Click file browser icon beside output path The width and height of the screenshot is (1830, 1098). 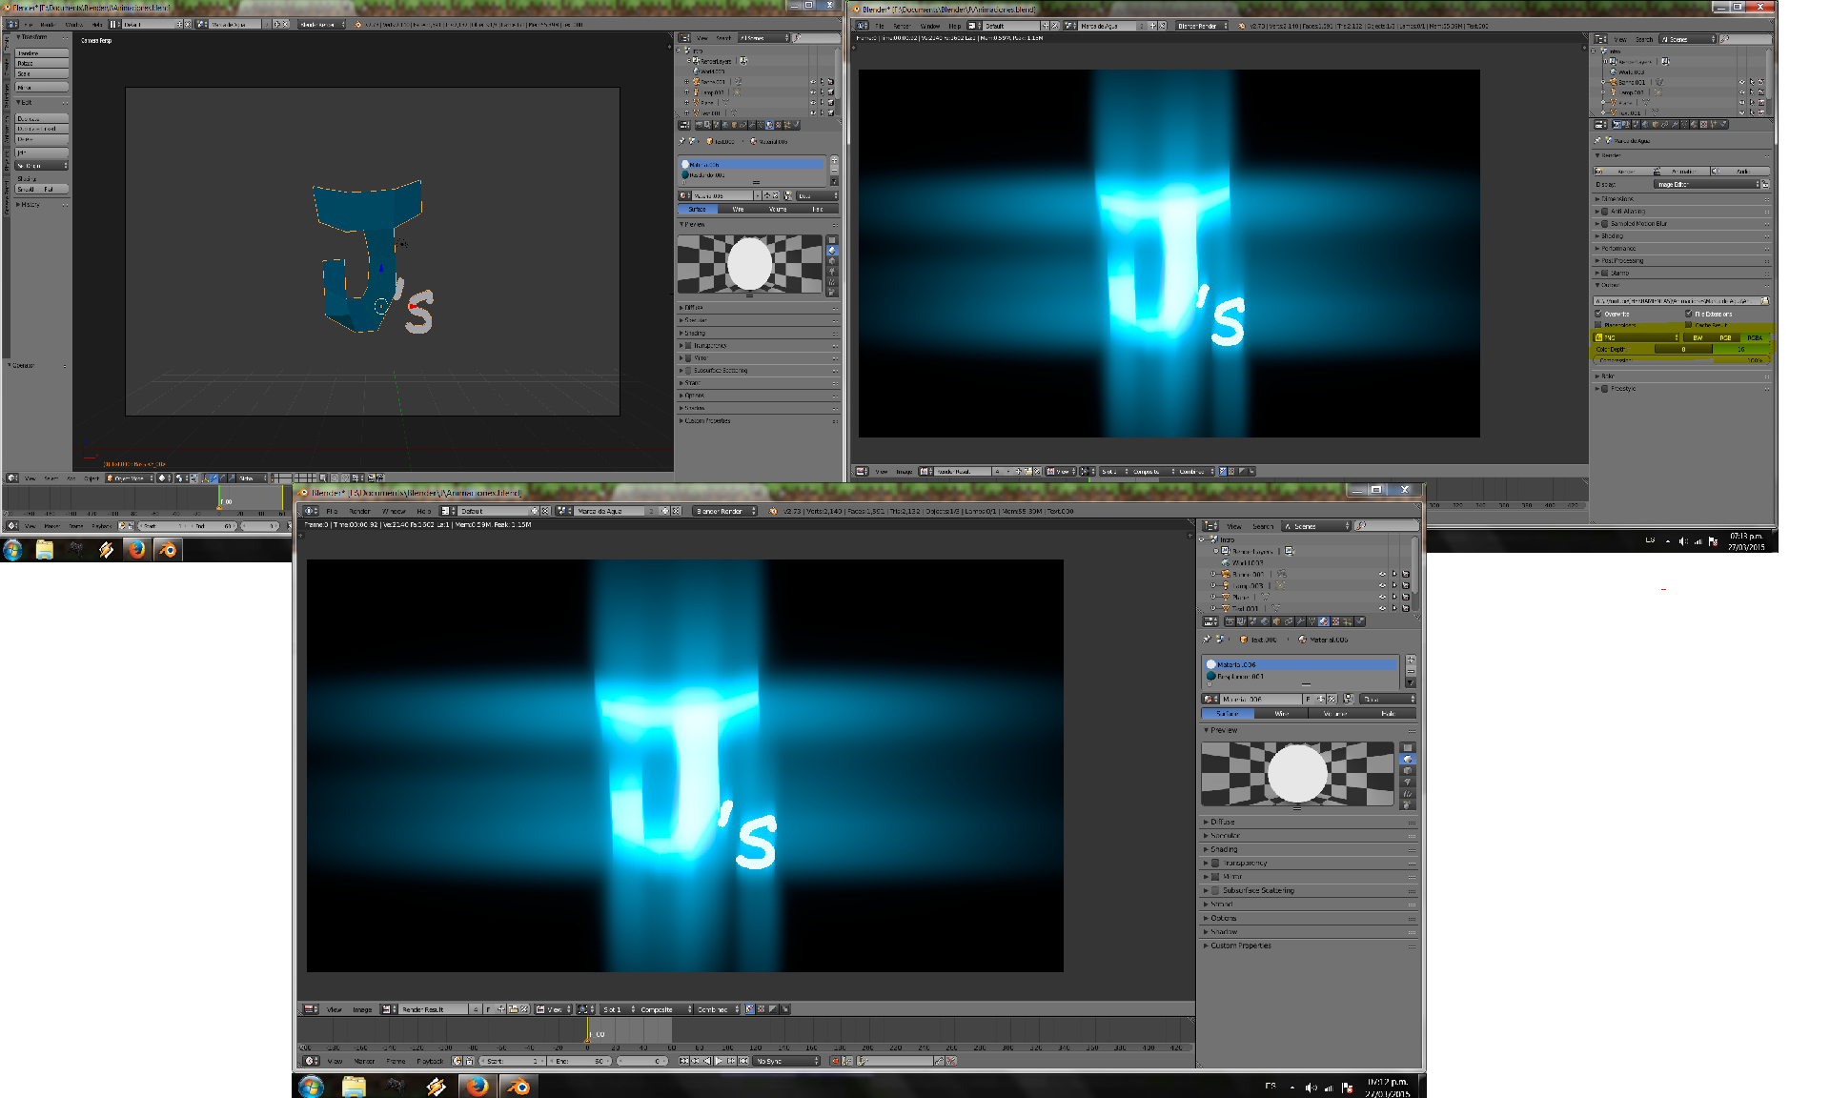1765,301
